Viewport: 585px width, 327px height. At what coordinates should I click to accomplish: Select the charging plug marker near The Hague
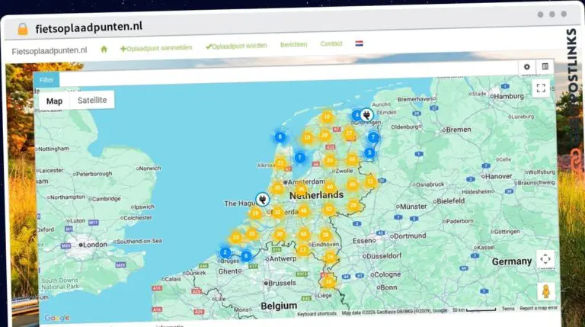point(262,199)
